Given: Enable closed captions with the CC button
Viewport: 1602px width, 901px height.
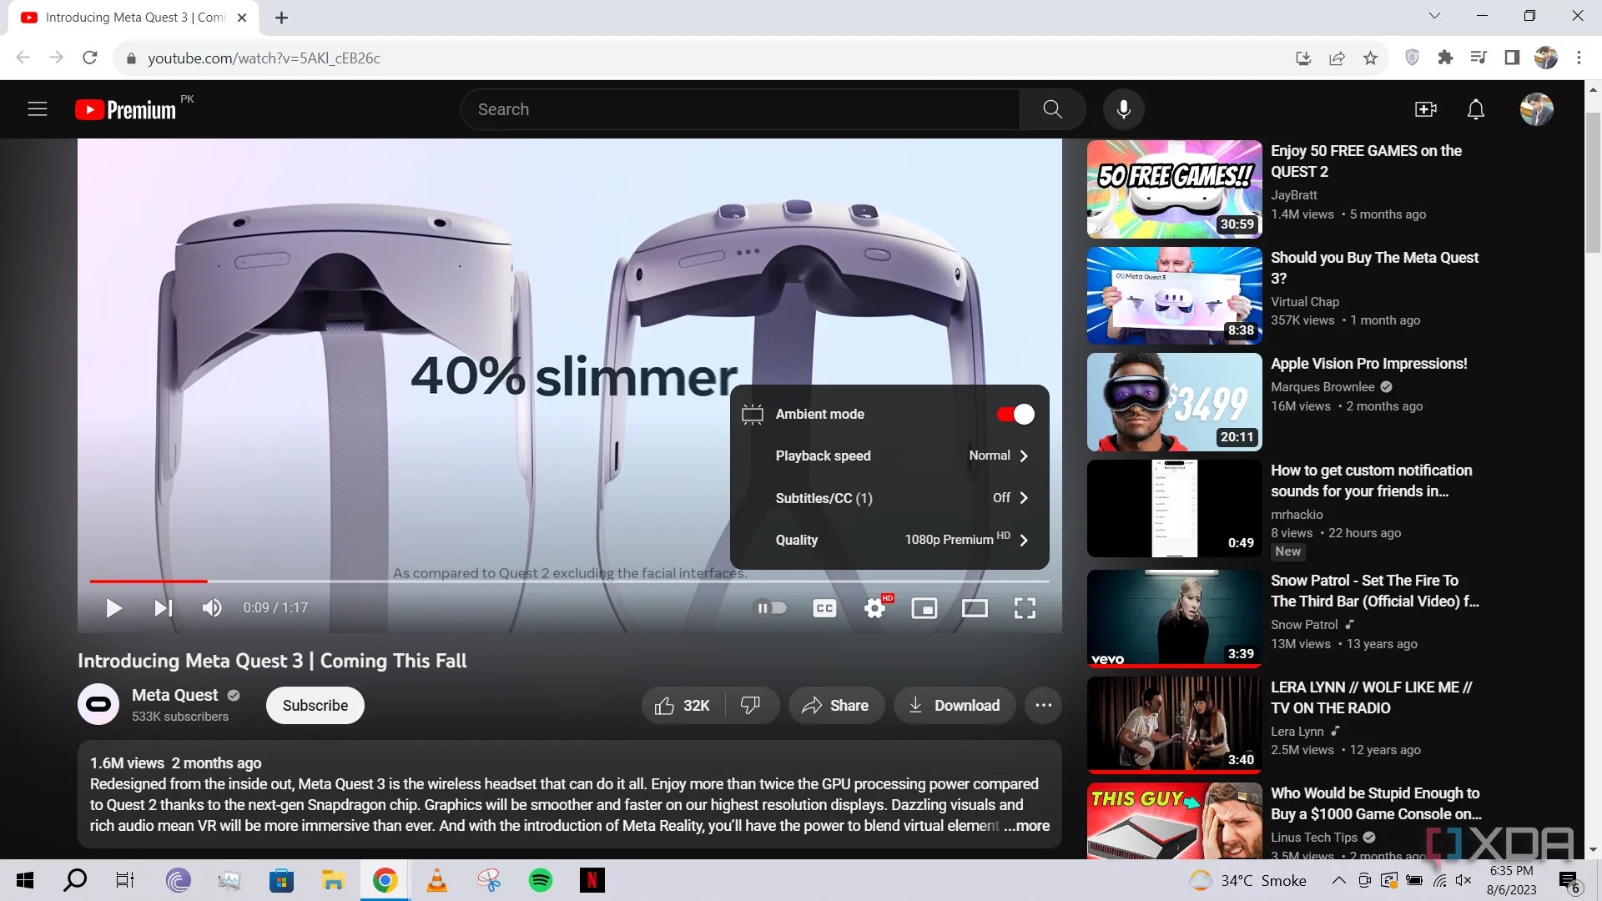Looking at the screenshot, I should (x=824, y=608).
